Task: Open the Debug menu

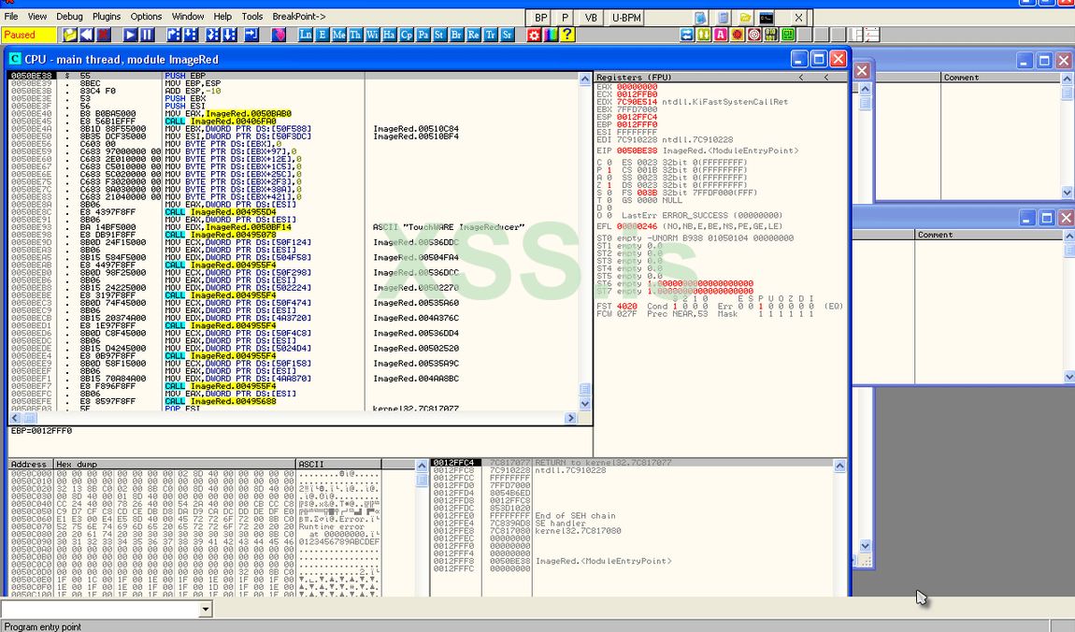Action: 69,17
